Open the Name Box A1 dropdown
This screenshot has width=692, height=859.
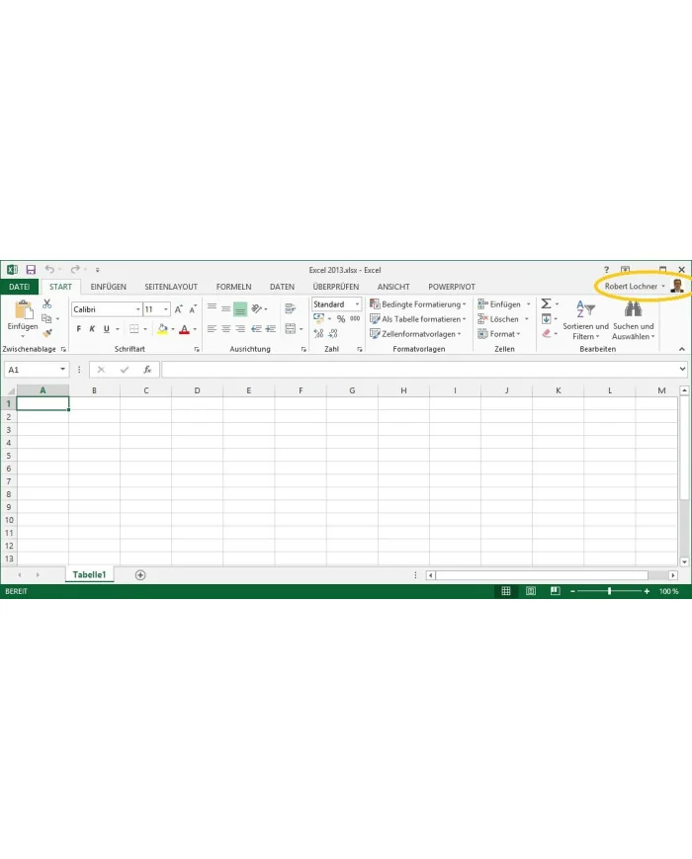(62, 370)
